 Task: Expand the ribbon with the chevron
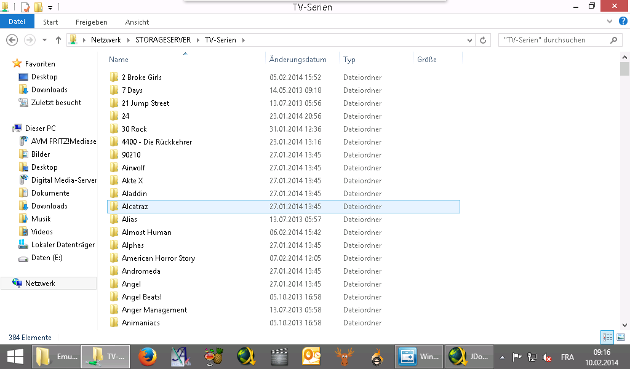[610, 22]
